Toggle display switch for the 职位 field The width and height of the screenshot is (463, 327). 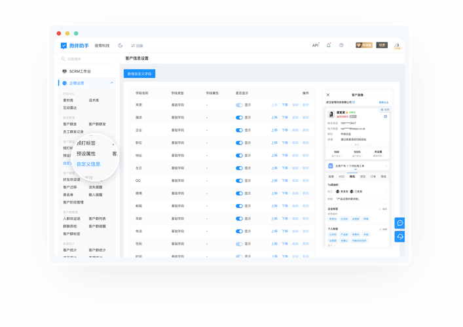click(239, 143)
